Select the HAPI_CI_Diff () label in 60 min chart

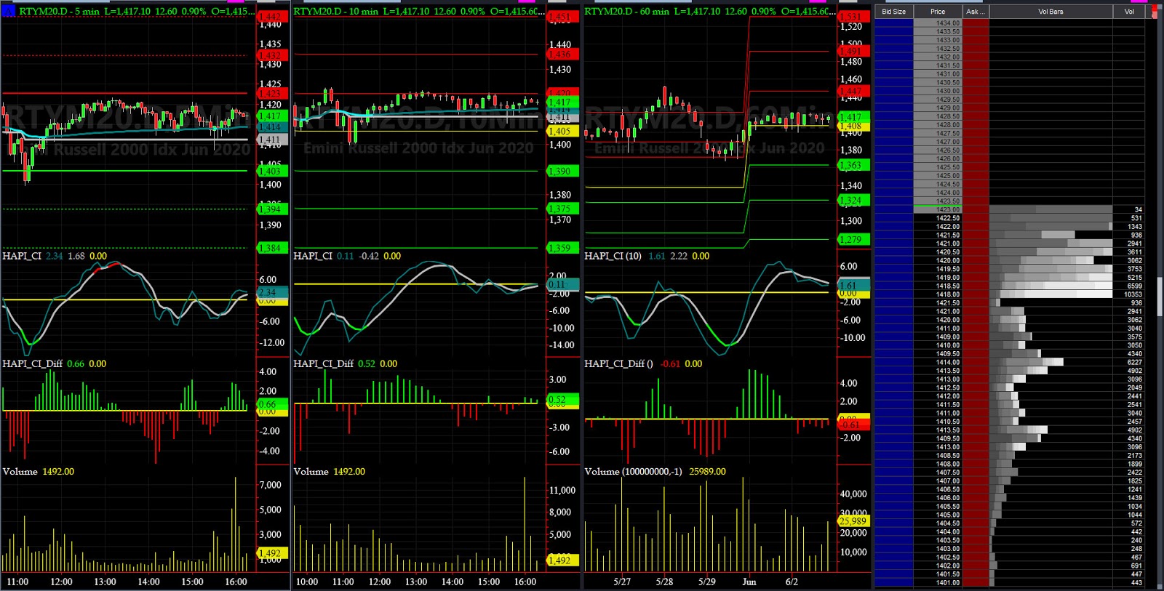point(618,363)
